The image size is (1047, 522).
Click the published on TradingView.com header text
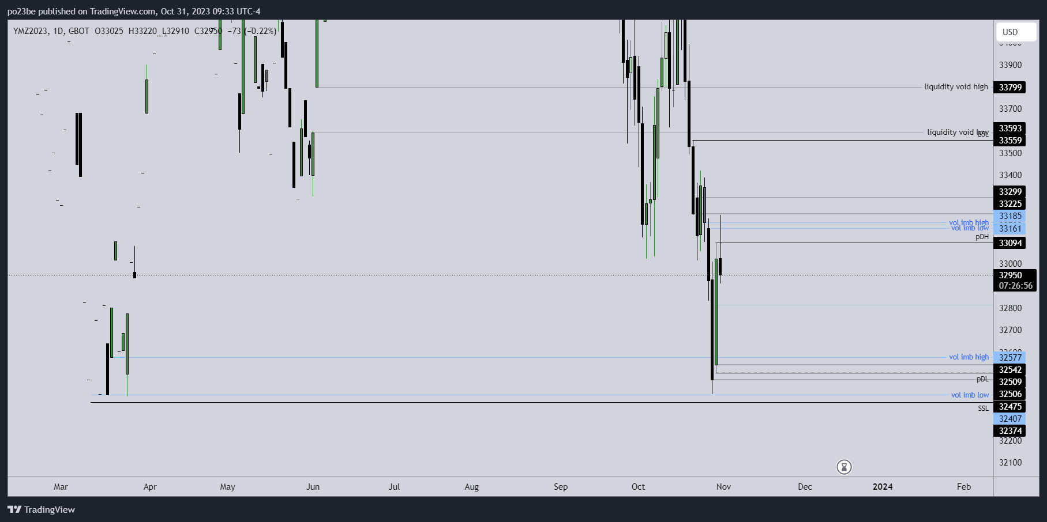pyautogui.click(x=133, y=12)
